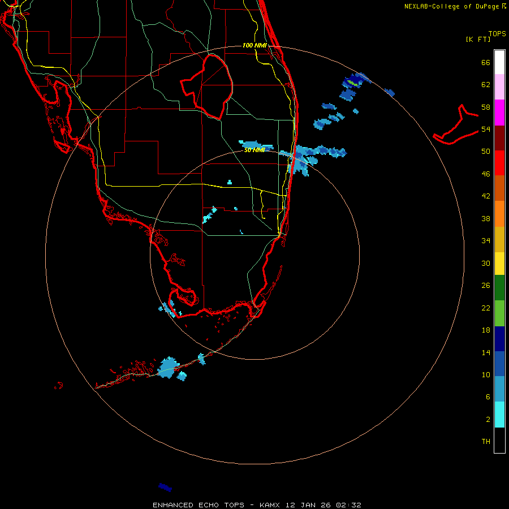This screenshot has height=509, width=509.
Task: Click the white swatch in the tops legend
Action: 499,62
